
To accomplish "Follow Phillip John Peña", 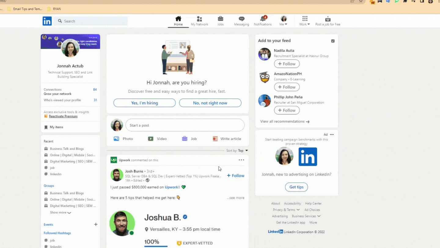I will pos(287,110).
